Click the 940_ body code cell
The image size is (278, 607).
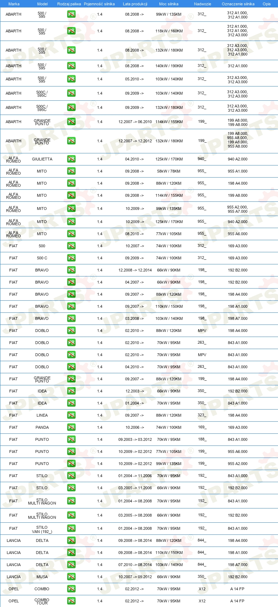202,159
